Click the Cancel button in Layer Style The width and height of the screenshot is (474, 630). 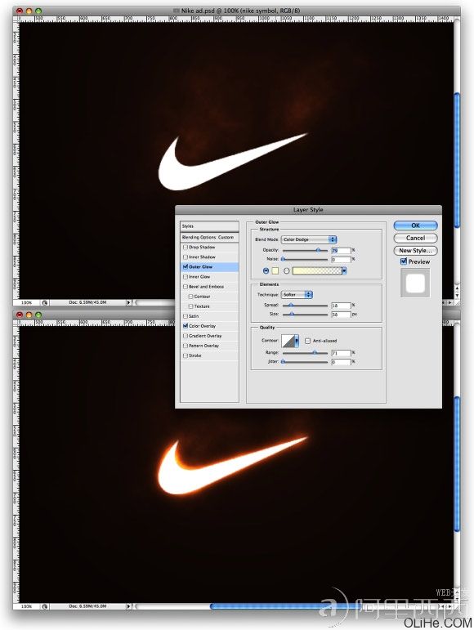tap(415, 238)
